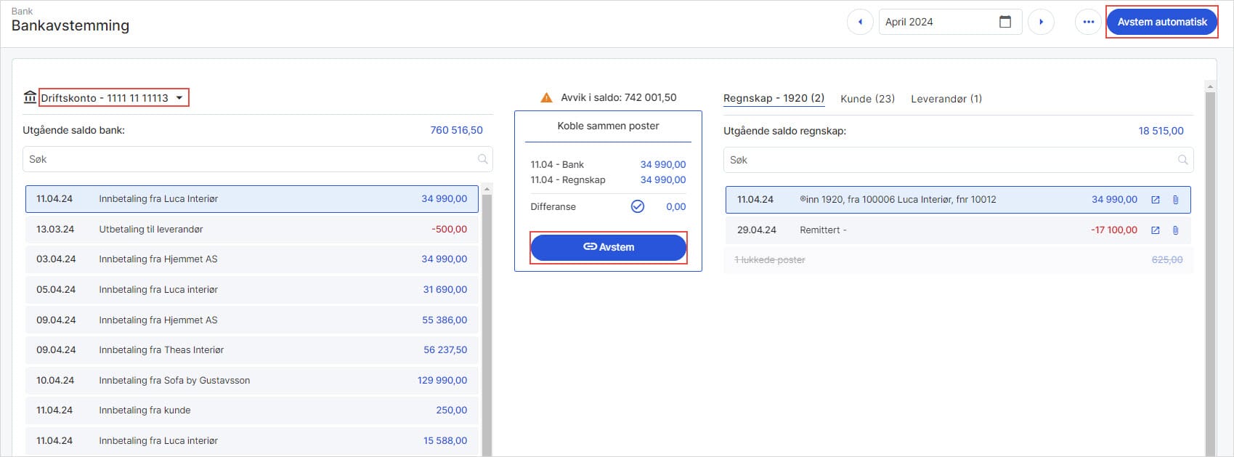Image resolution: width=1234 pixels, height=457 pixels.
Task: Click attachment paperclip on Remittert entry
Action: tap(1176, 230)
